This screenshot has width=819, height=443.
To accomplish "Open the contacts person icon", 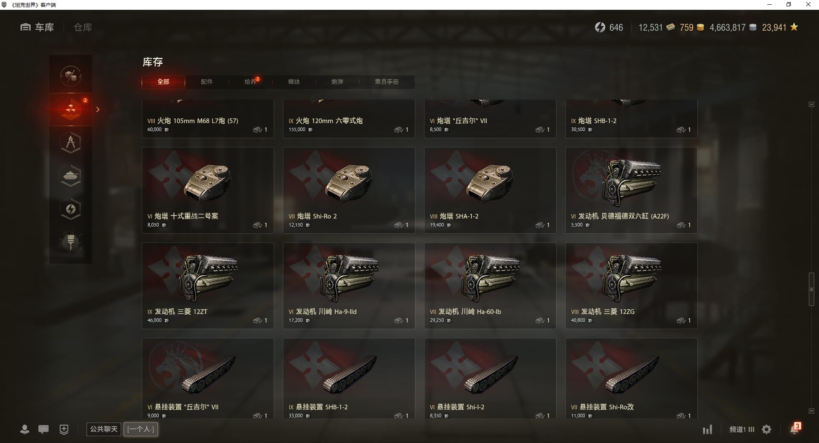I will point(25,429).
